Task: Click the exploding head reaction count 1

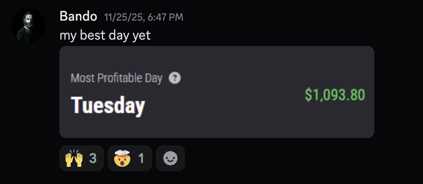Action: click(x=141, y=159)
